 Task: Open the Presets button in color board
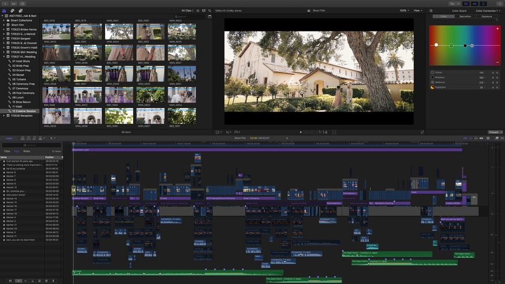495,132
